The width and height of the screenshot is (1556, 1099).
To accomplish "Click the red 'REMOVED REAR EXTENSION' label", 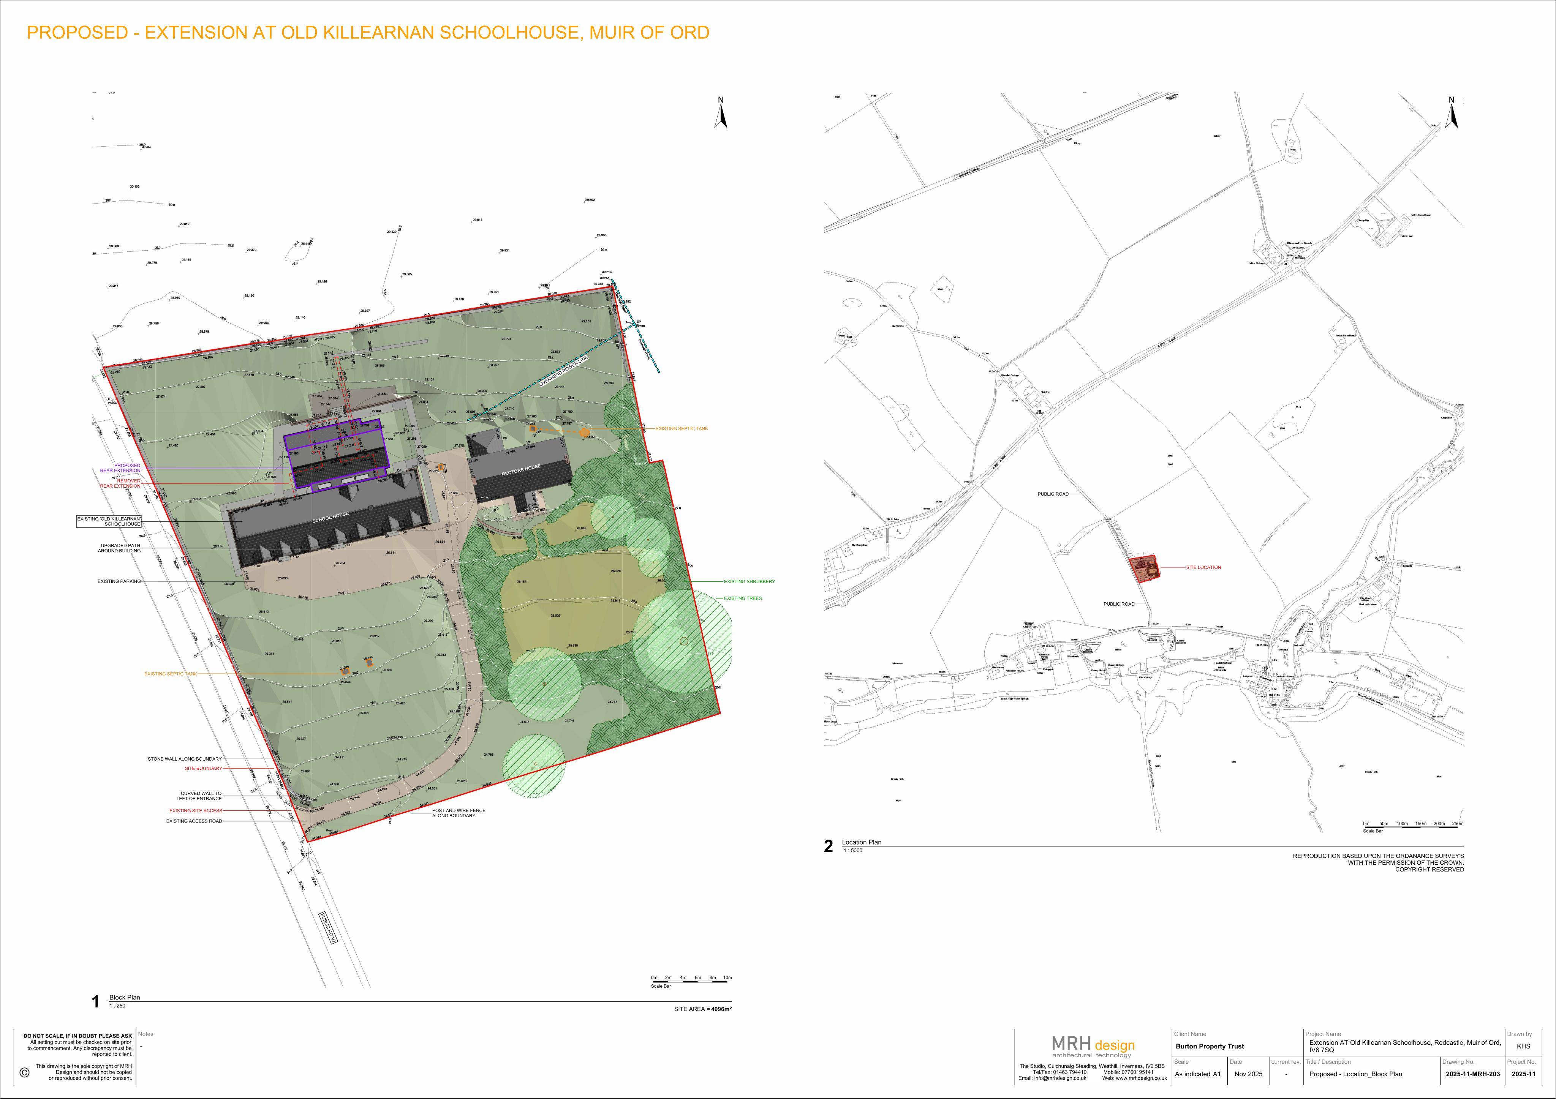I will click(x=121, y=483).
